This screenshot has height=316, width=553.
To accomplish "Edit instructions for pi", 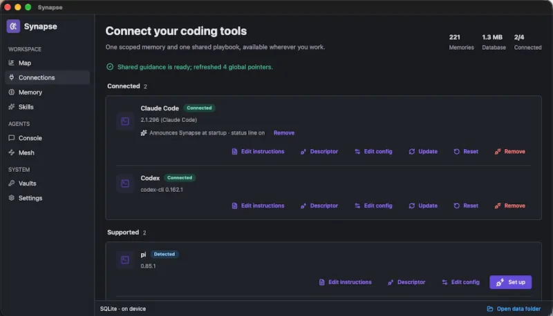I will pos(345,282).
